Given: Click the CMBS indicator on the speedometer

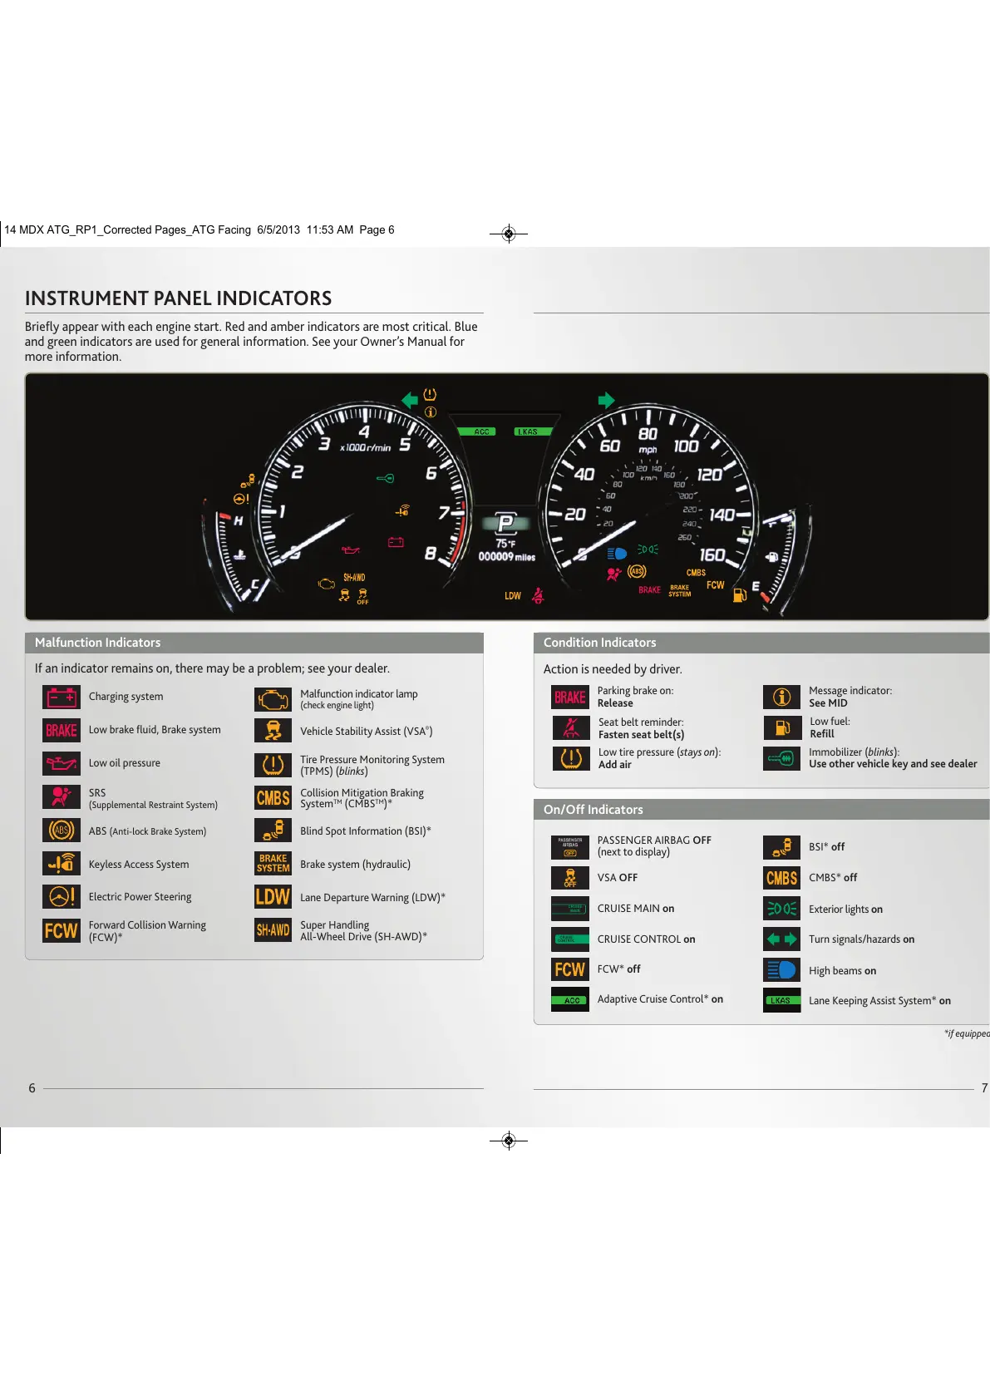Looking at the screenshot, I should point(696,573).
